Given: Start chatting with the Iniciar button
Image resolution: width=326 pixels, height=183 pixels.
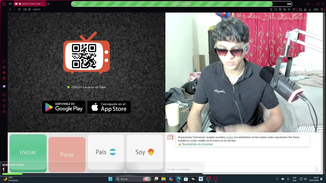Looking at the screenshot, I should 28,152.
